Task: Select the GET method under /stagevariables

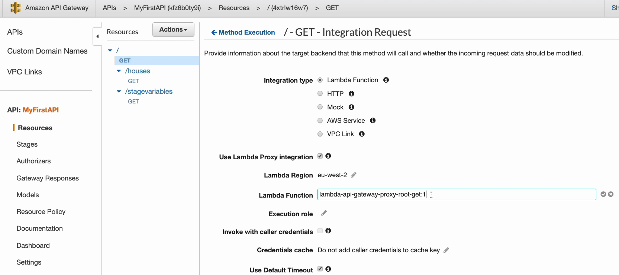Action: pyautogui.click(x=133, y=102)
